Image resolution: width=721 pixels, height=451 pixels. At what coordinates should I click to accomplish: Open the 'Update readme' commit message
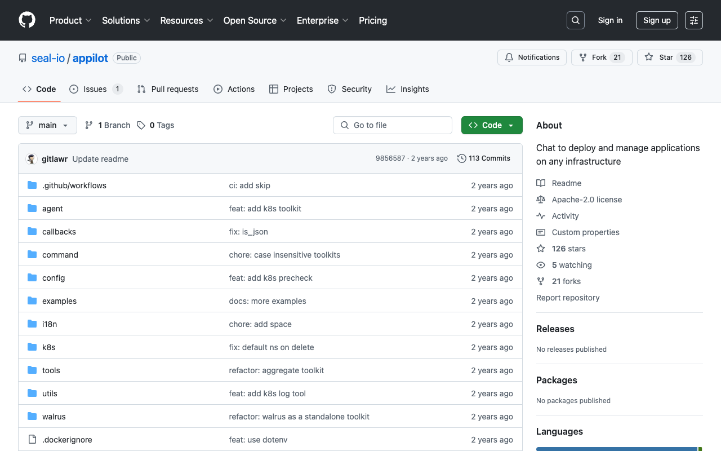coord(100,159)
